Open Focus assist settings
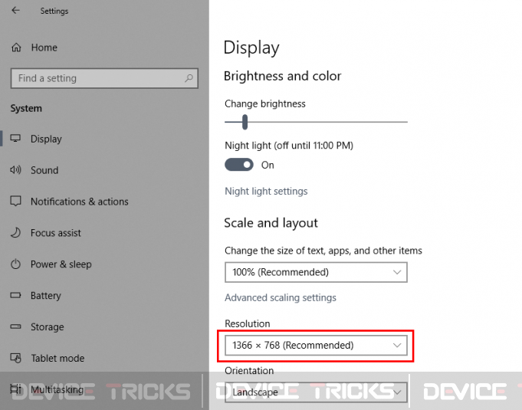 [x=56, y=233]
